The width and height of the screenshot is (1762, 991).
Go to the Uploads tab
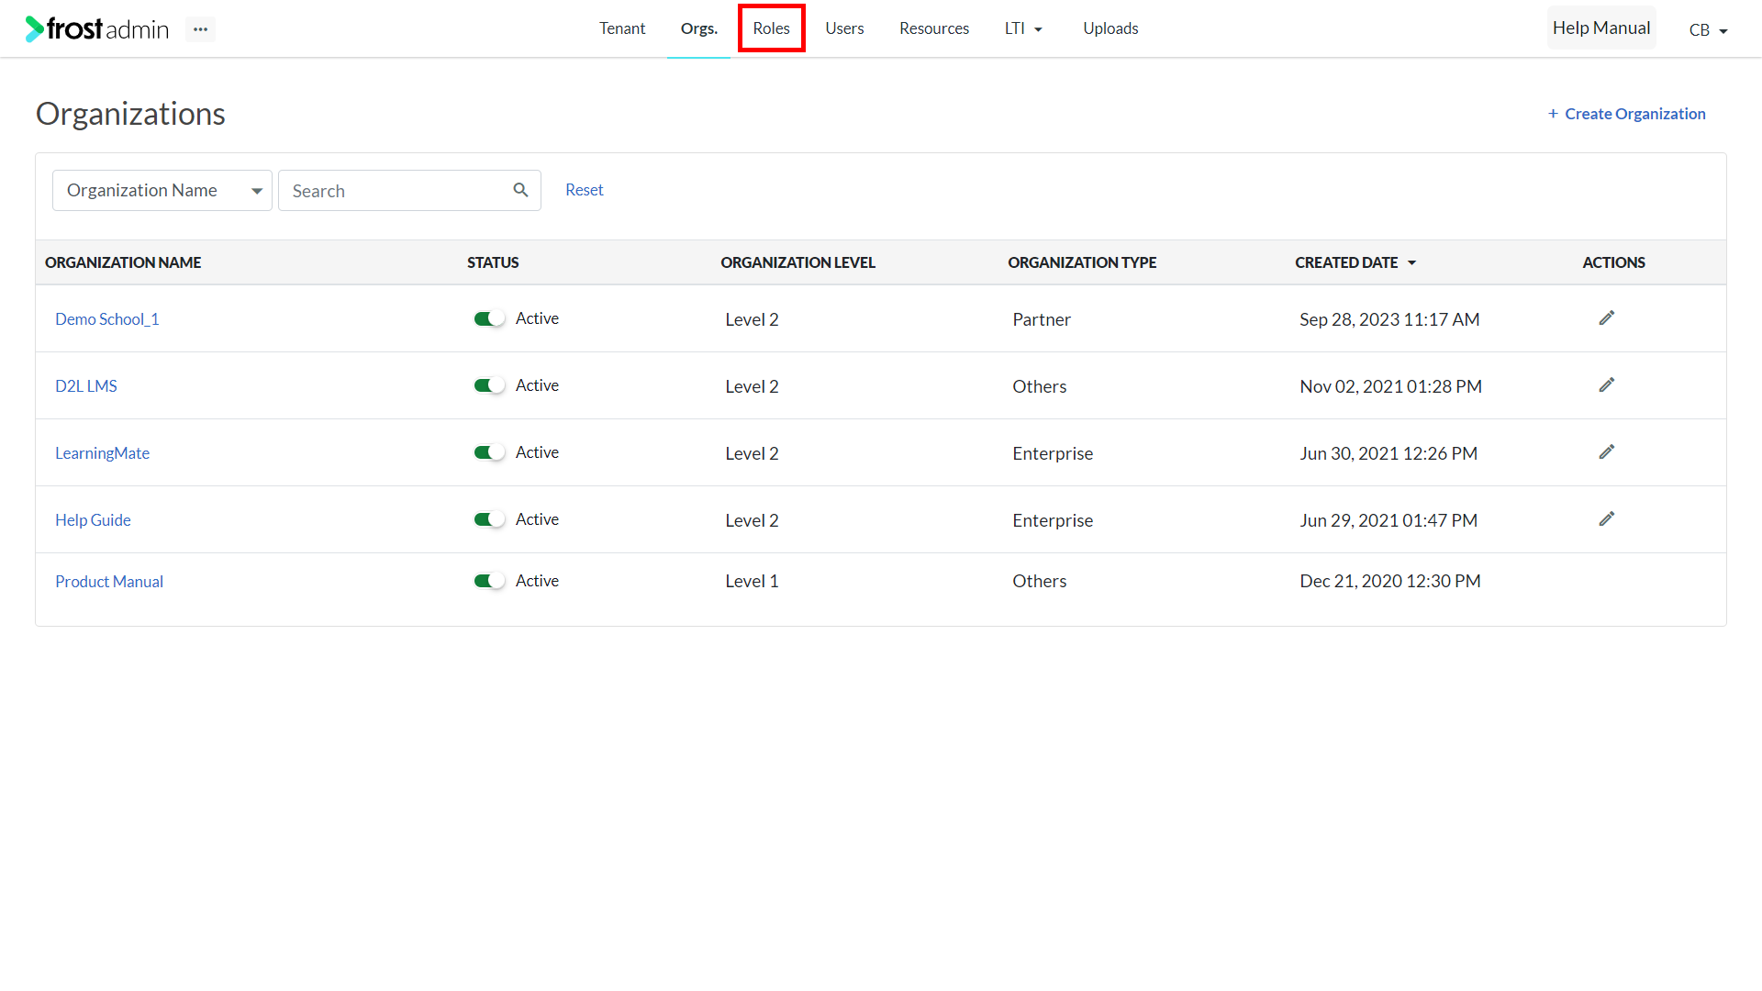click(1110, 28)
